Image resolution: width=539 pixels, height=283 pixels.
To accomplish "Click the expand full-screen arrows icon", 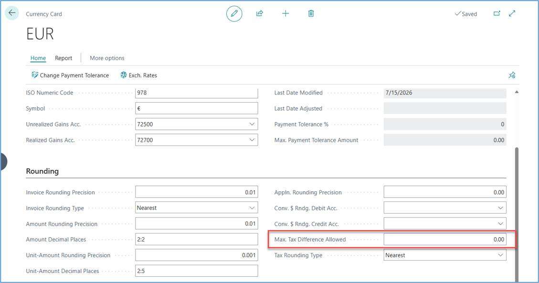I will click(512, 13).
